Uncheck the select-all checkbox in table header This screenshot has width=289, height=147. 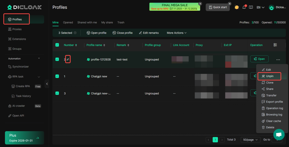coord(57,45)
